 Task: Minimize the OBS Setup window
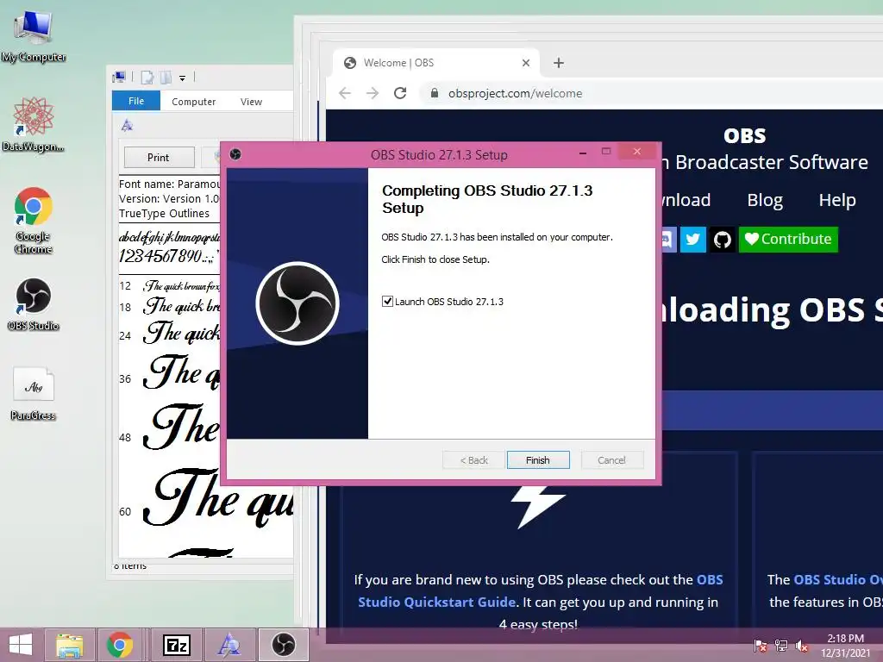[583, 152]
